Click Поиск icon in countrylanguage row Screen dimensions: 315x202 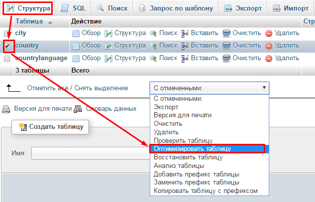point(153,59)
